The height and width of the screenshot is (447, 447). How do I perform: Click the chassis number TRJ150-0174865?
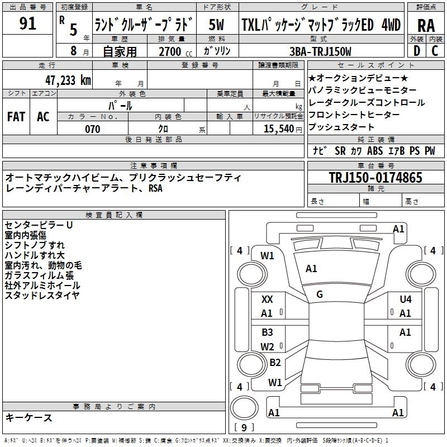[x=375, y=177]
